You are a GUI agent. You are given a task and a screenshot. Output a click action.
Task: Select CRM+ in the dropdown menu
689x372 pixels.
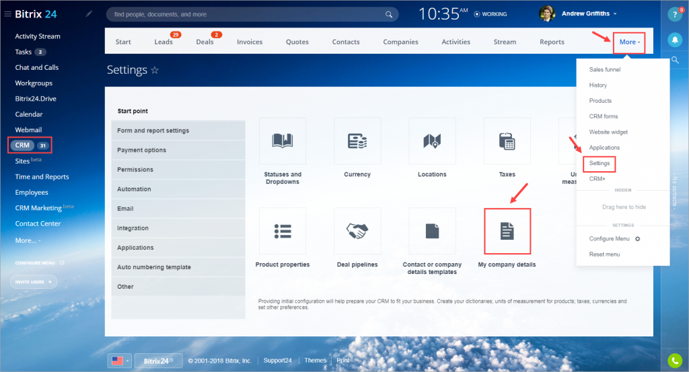[597, 179]
